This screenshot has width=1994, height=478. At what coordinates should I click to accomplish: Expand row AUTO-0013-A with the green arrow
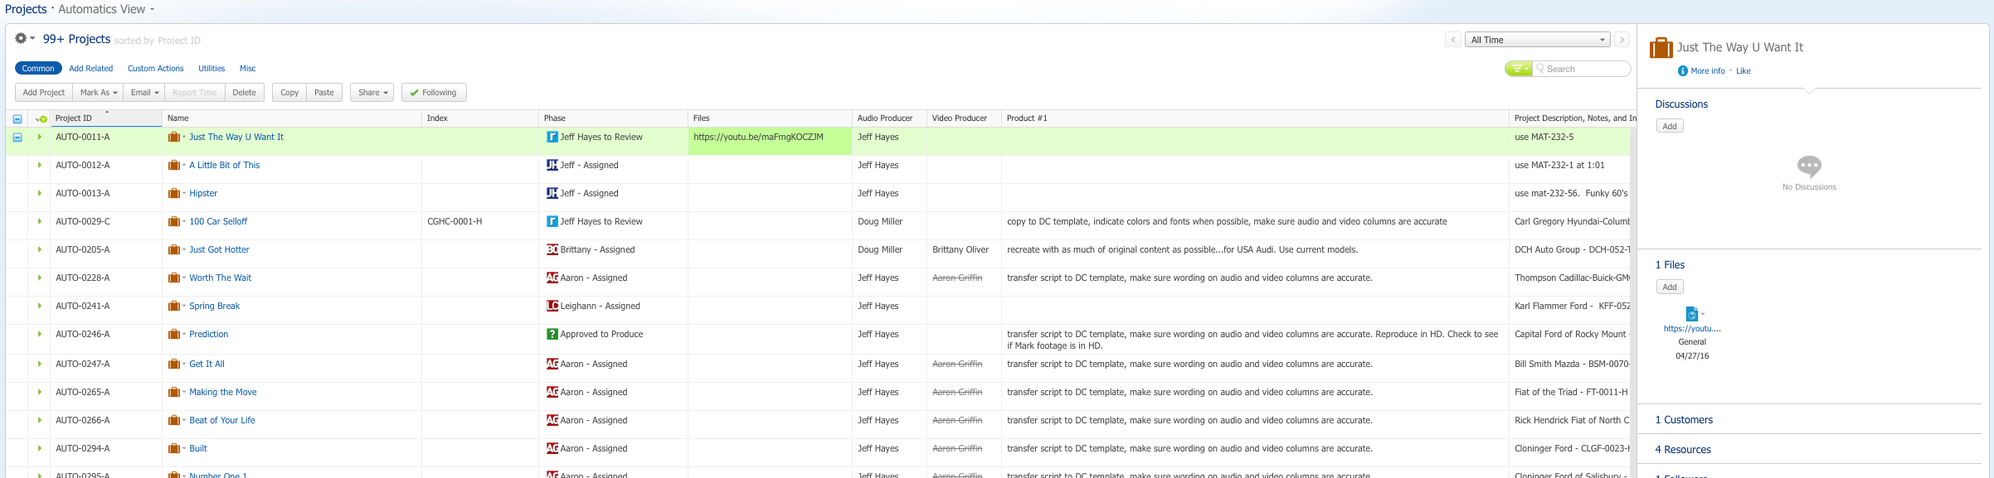[40, 194]
